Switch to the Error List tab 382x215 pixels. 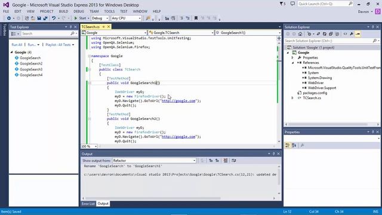click(88, 204)
